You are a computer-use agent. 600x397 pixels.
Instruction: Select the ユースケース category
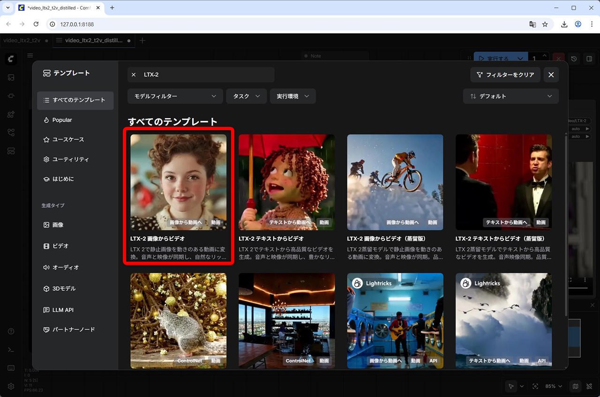(68, 140)
